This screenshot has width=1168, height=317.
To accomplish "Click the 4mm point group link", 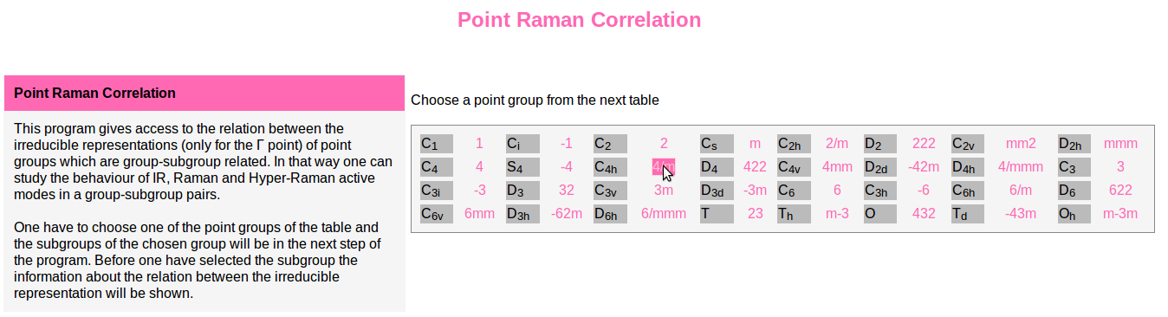I will pyautogui.click(x=837, y=166).
